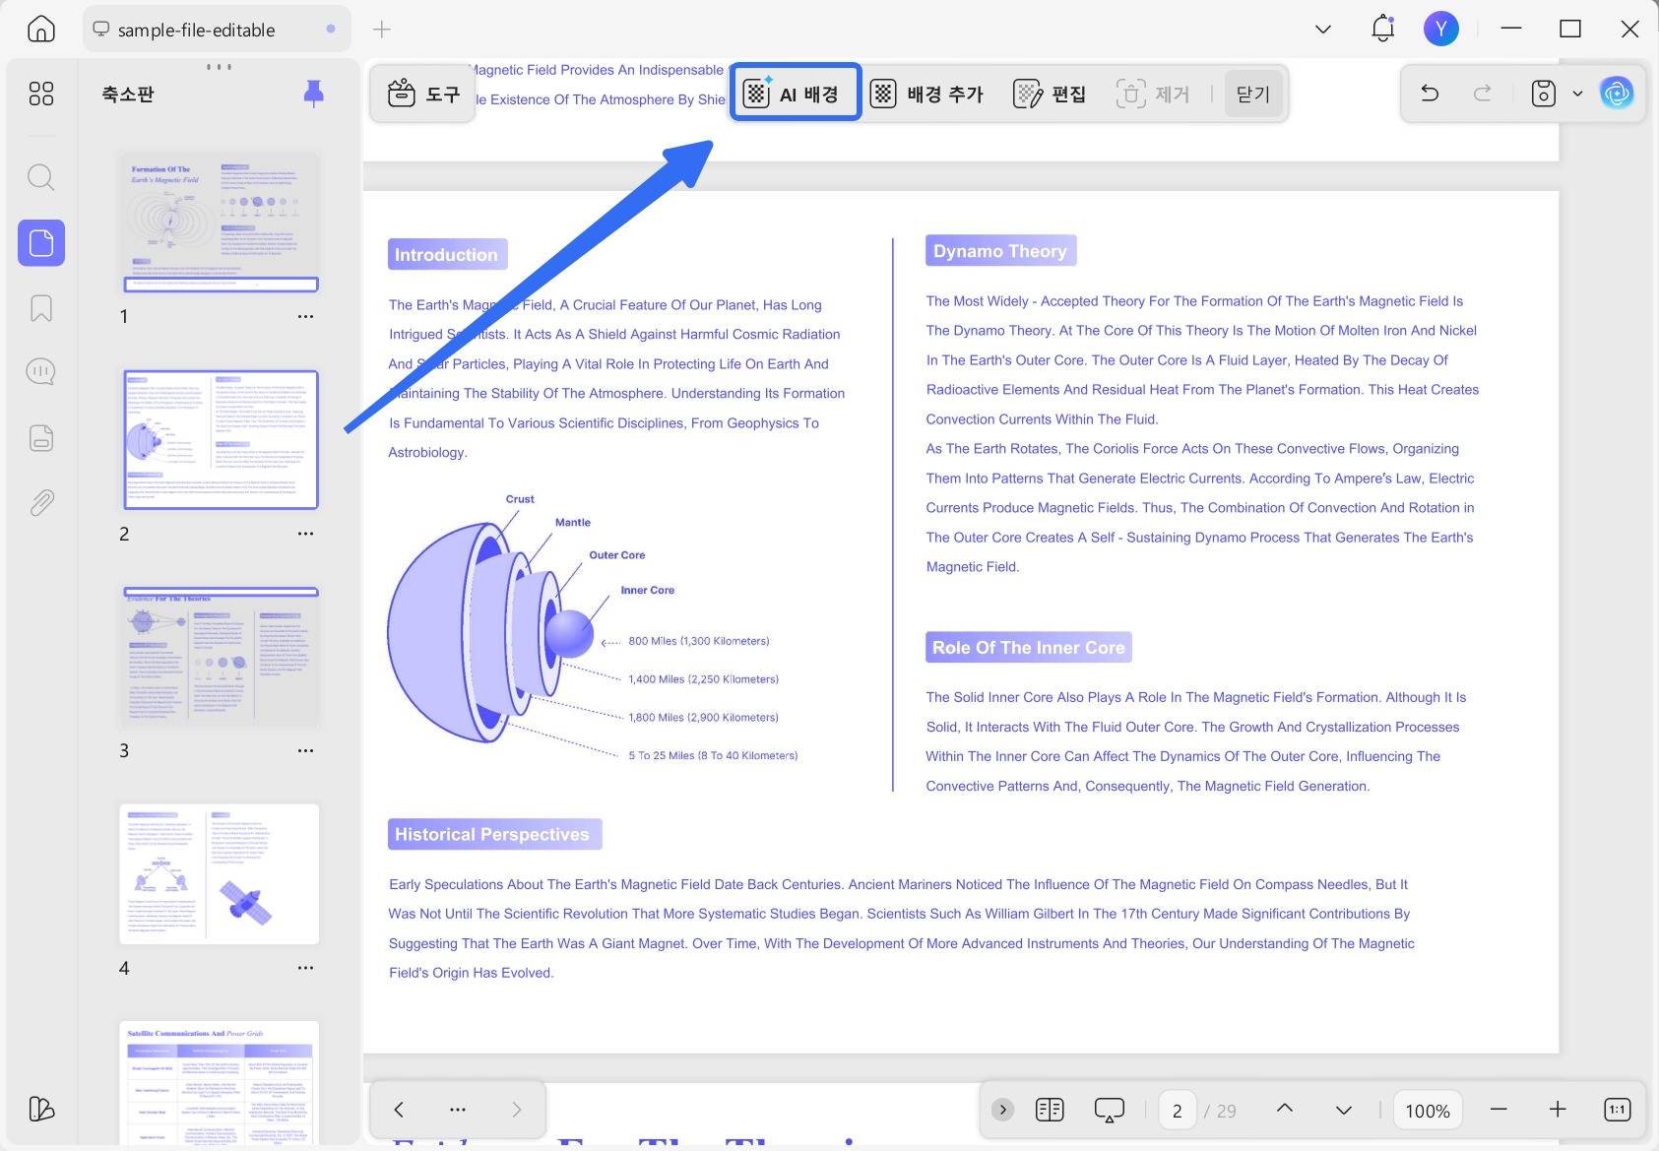Open the AI assistant icon
Image resolution: width=1659 pixels, height=1151 pixels.
1617,94
